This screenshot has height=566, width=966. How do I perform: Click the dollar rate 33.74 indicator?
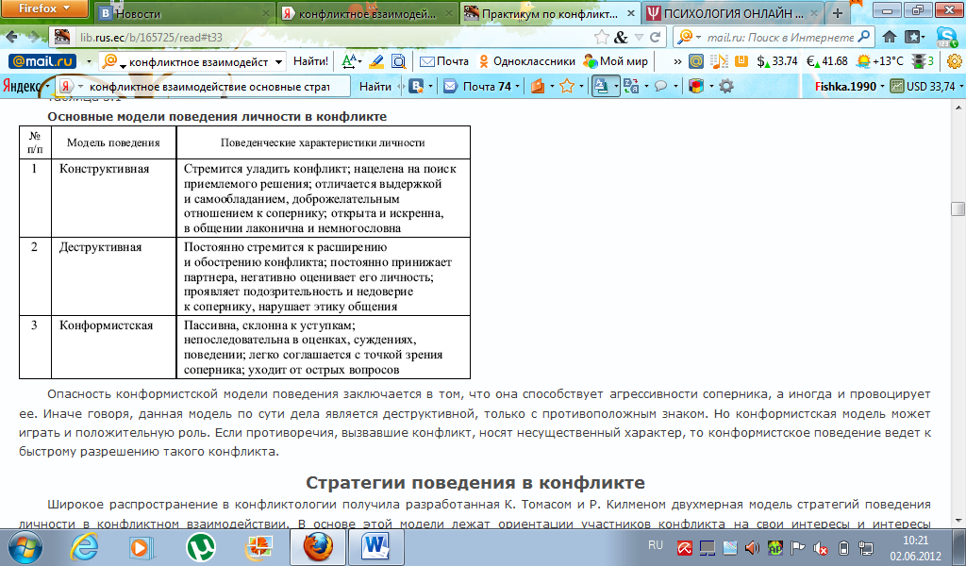777,61
